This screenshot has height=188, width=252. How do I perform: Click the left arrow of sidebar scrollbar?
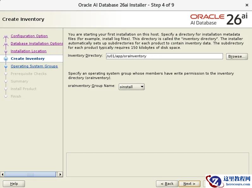point(3,174)
